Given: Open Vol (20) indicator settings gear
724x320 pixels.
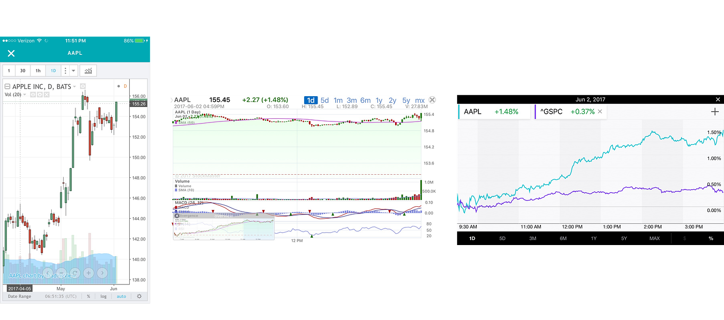Looking at the screenshot, I should click(39, 95).
